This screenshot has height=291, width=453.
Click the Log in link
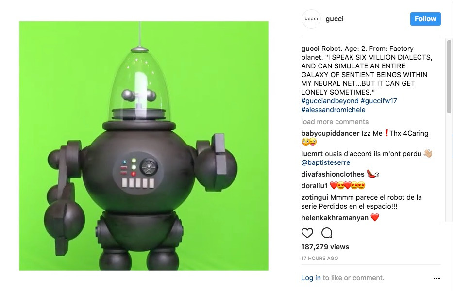[x=311, y=278]
